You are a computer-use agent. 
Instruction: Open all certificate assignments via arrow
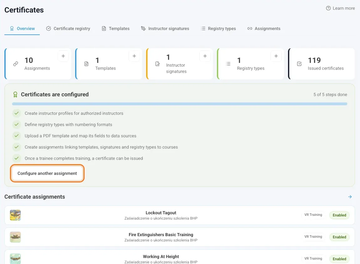click(350, 197)
